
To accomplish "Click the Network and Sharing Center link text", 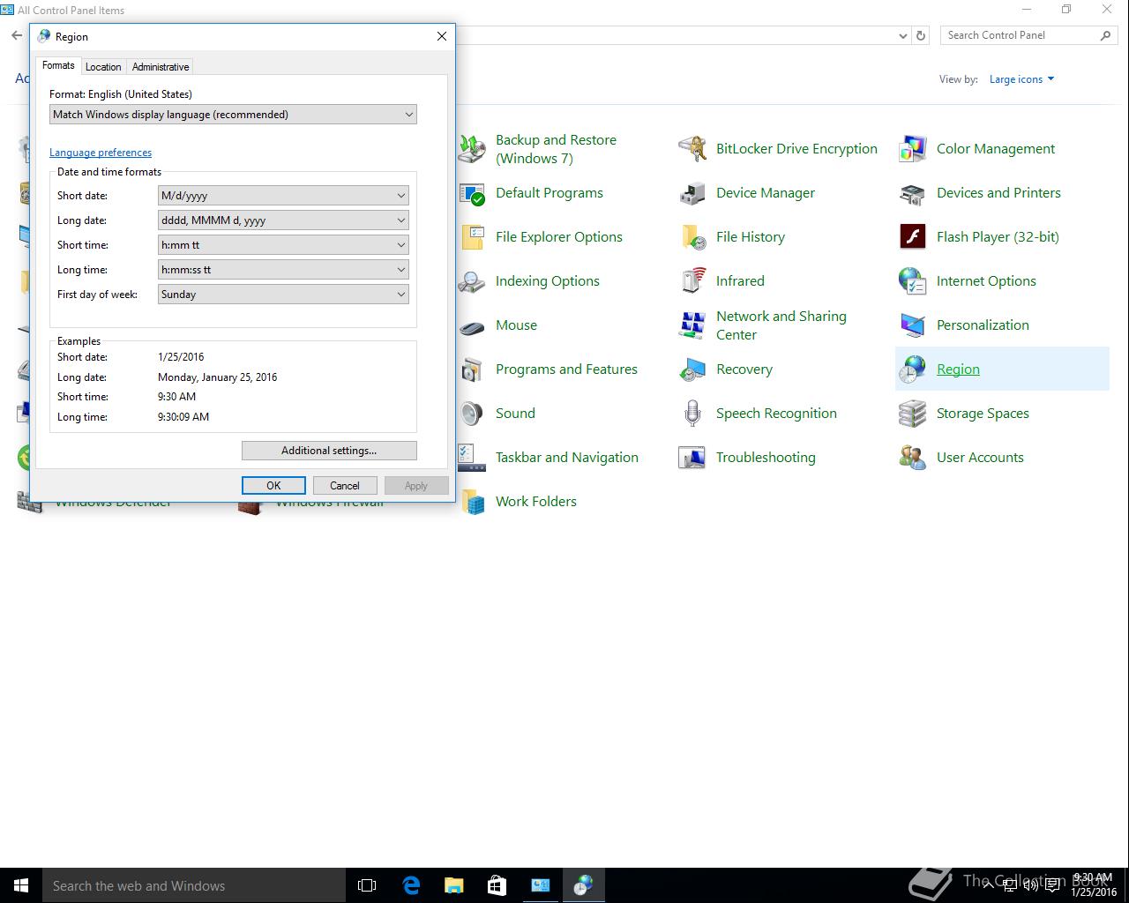I will 781,325.
